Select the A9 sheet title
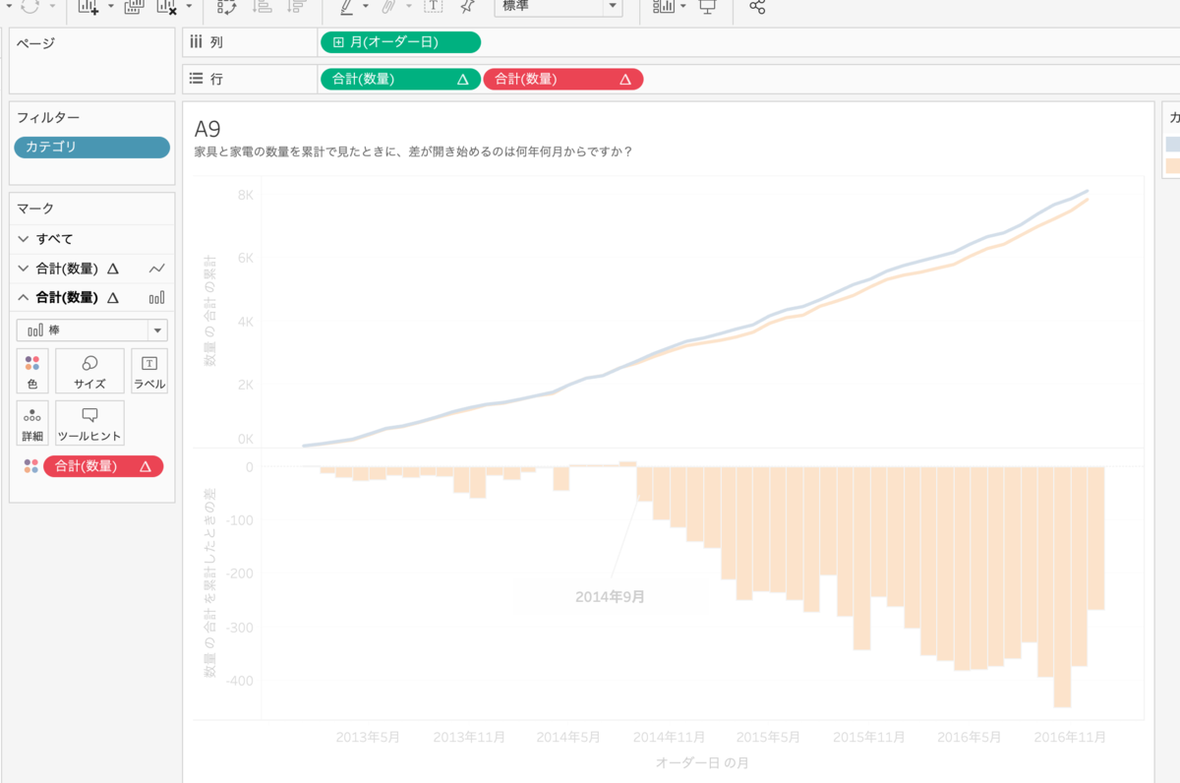Screen dimensions: 1180x783 (206, 129)
